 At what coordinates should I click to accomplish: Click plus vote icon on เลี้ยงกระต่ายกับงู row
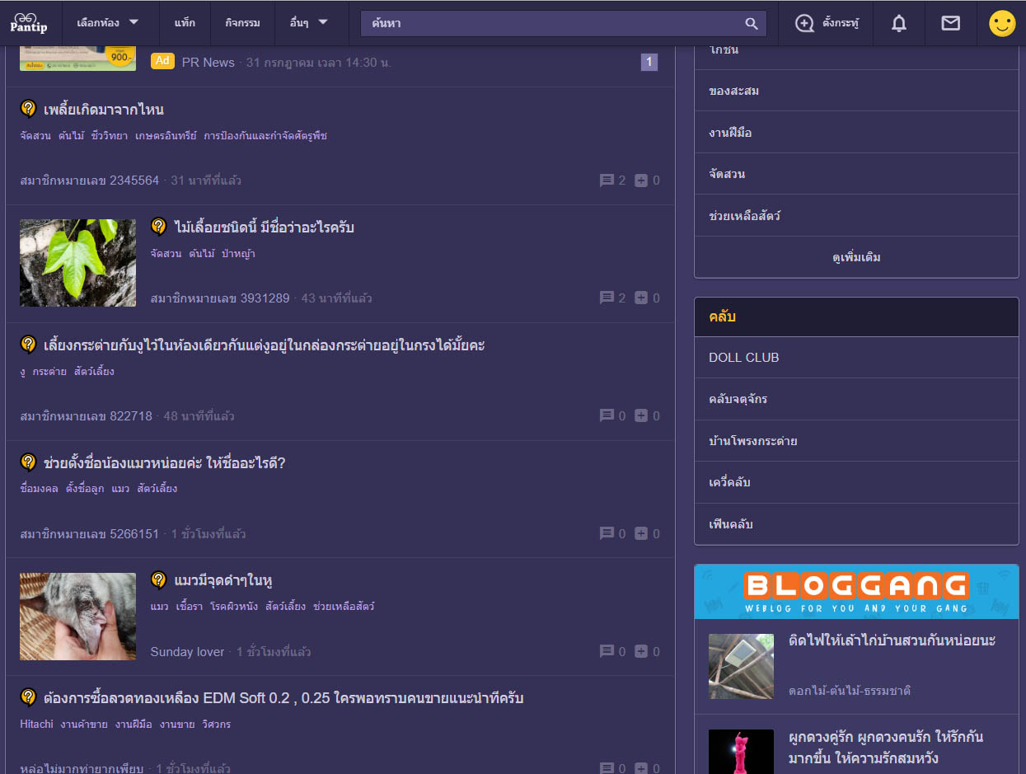coord(641,416)
